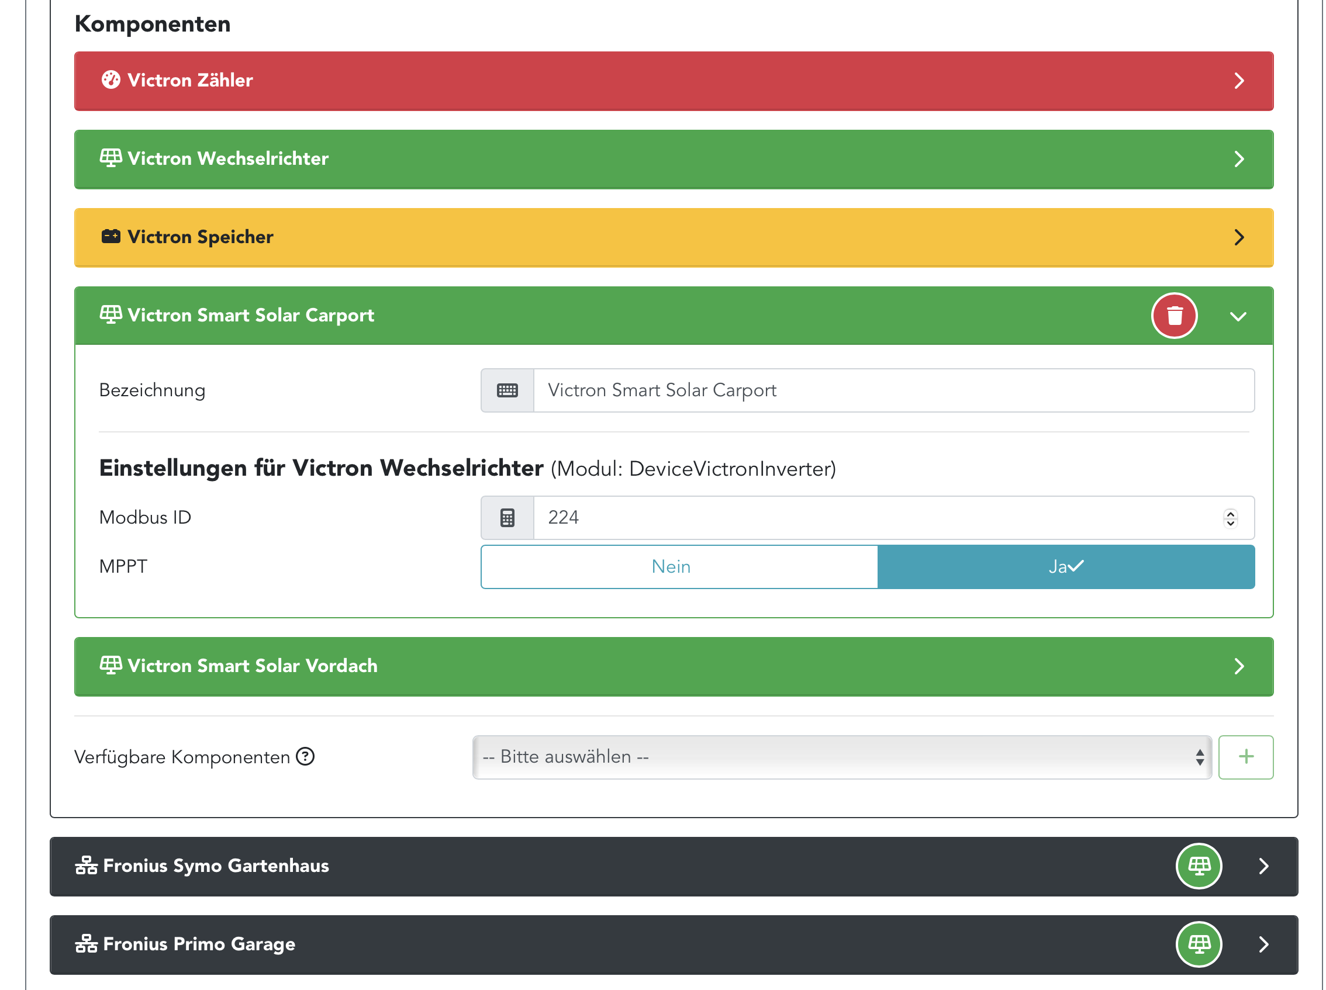Click the Bezeichnung text input field
Image resolution: width=1326 pixels, height=990 pixels.
pos(892,391)
